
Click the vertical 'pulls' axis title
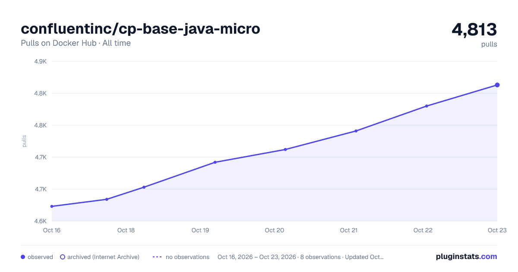(24, 141)
